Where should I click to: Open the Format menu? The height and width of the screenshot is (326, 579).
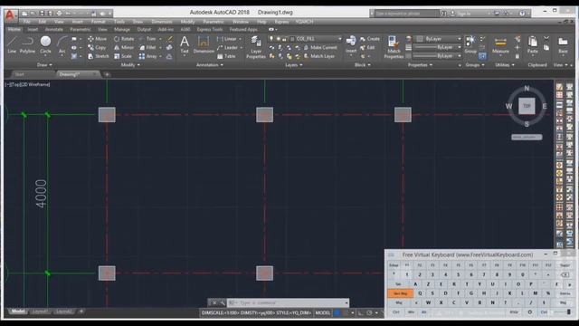point(99,22)
